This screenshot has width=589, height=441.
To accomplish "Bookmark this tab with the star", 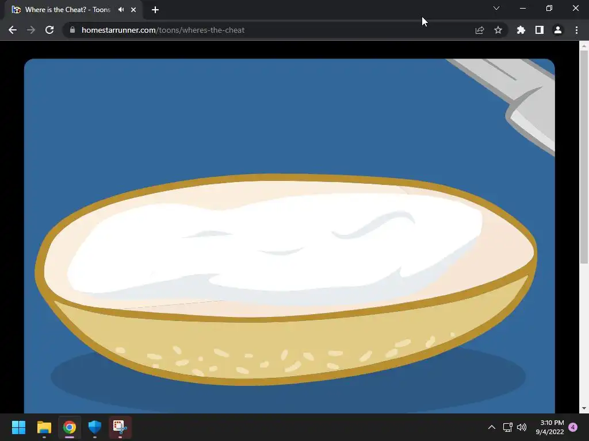I will point(498,30).
